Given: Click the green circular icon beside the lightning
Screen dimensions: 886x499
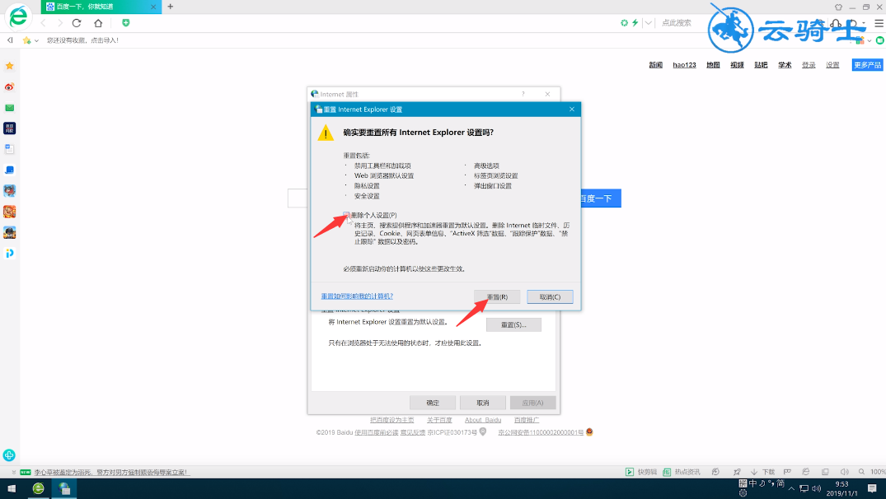Looking at the screenshot, I should point(625,22).
